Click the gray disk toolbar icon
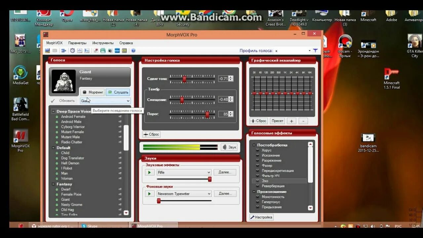The height and width of the screenshot is (238, 423). click(x=55, y=51)
